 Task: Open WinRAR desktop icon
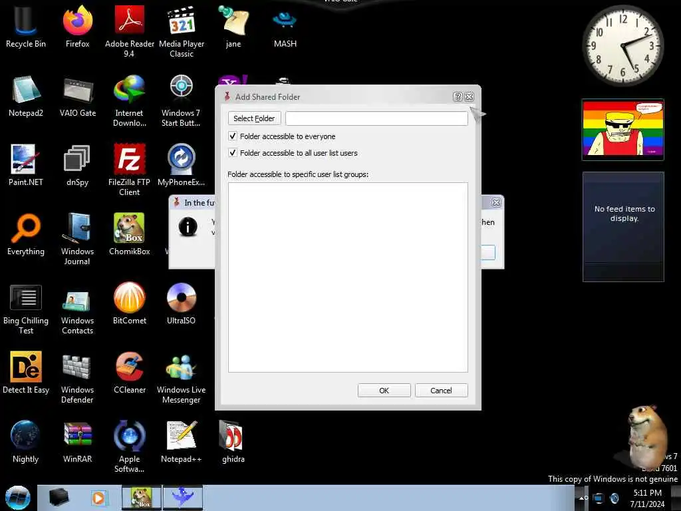(x=77, y=442)
